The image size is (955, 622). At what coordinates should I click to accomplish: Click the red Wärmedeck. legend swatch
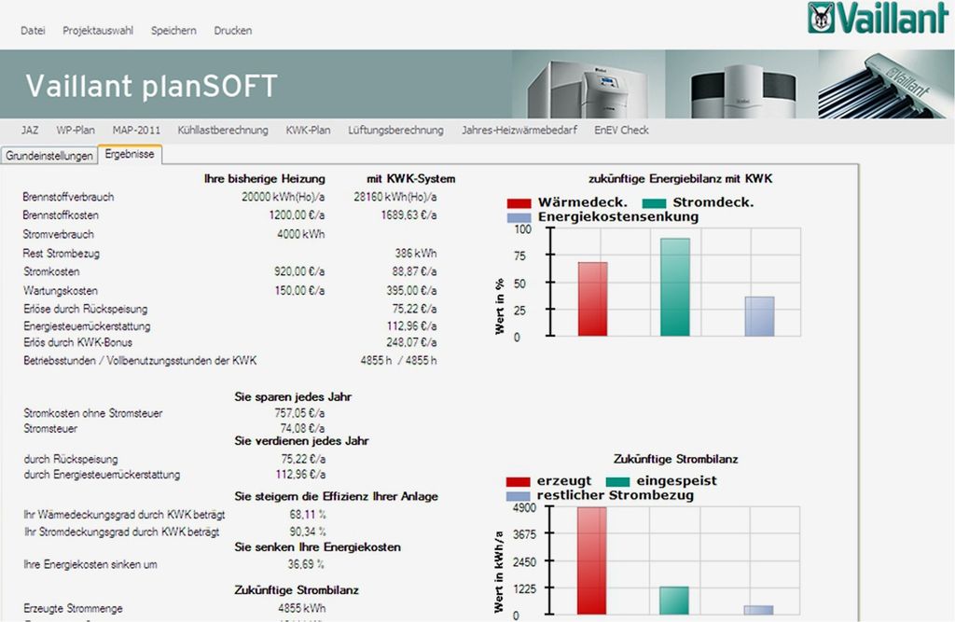[x=519, y=203]
